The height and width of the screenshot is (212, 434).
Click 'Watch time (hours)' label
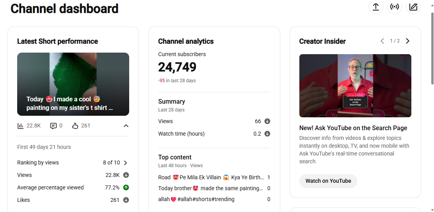tap(181, 134)
